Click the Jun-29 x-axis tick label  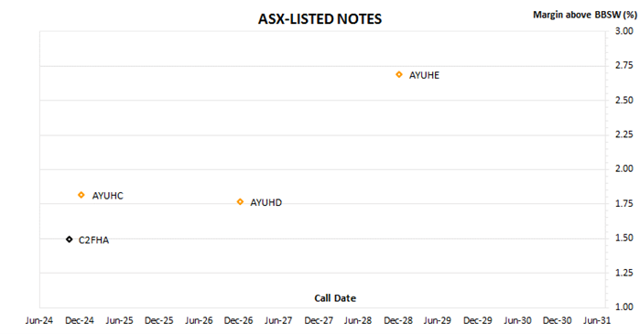click(x=437, y=320)
